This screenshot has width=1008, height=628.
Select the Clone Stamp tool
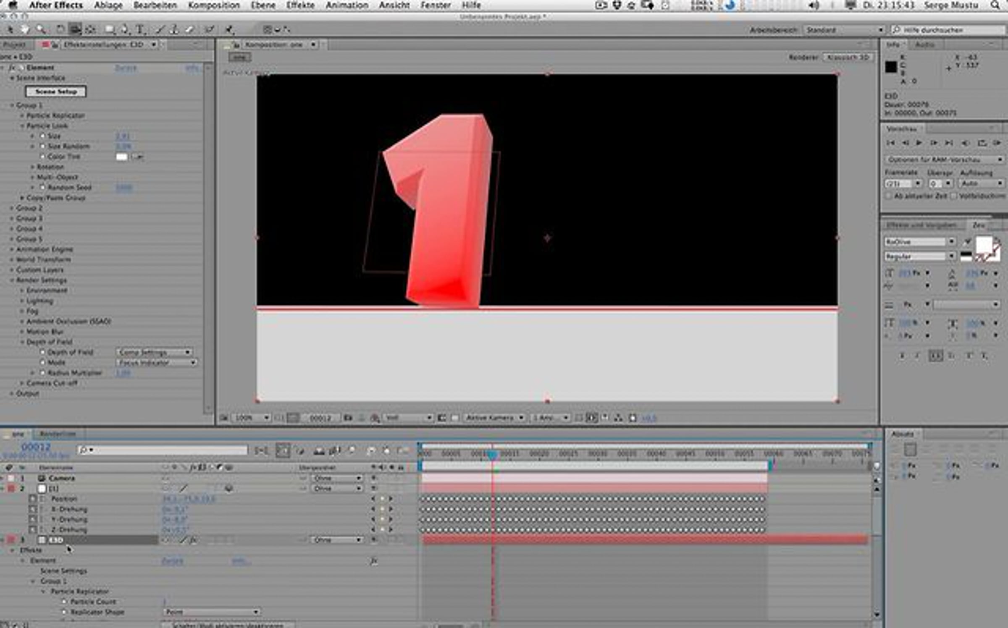click(x=175, y=29)
